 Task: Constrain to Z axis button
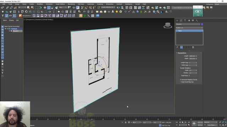click(x=6, y=16)
